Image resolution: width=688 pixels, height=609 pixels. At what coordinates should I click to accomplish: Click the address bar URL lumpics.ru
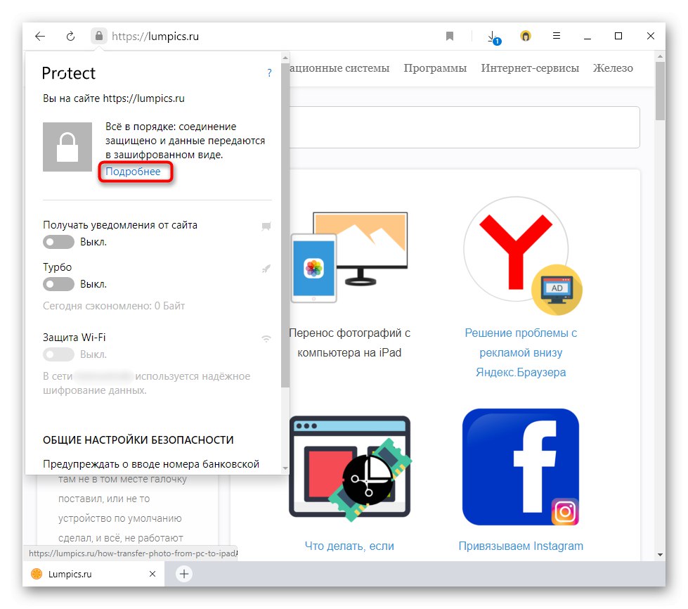(155, 37)
